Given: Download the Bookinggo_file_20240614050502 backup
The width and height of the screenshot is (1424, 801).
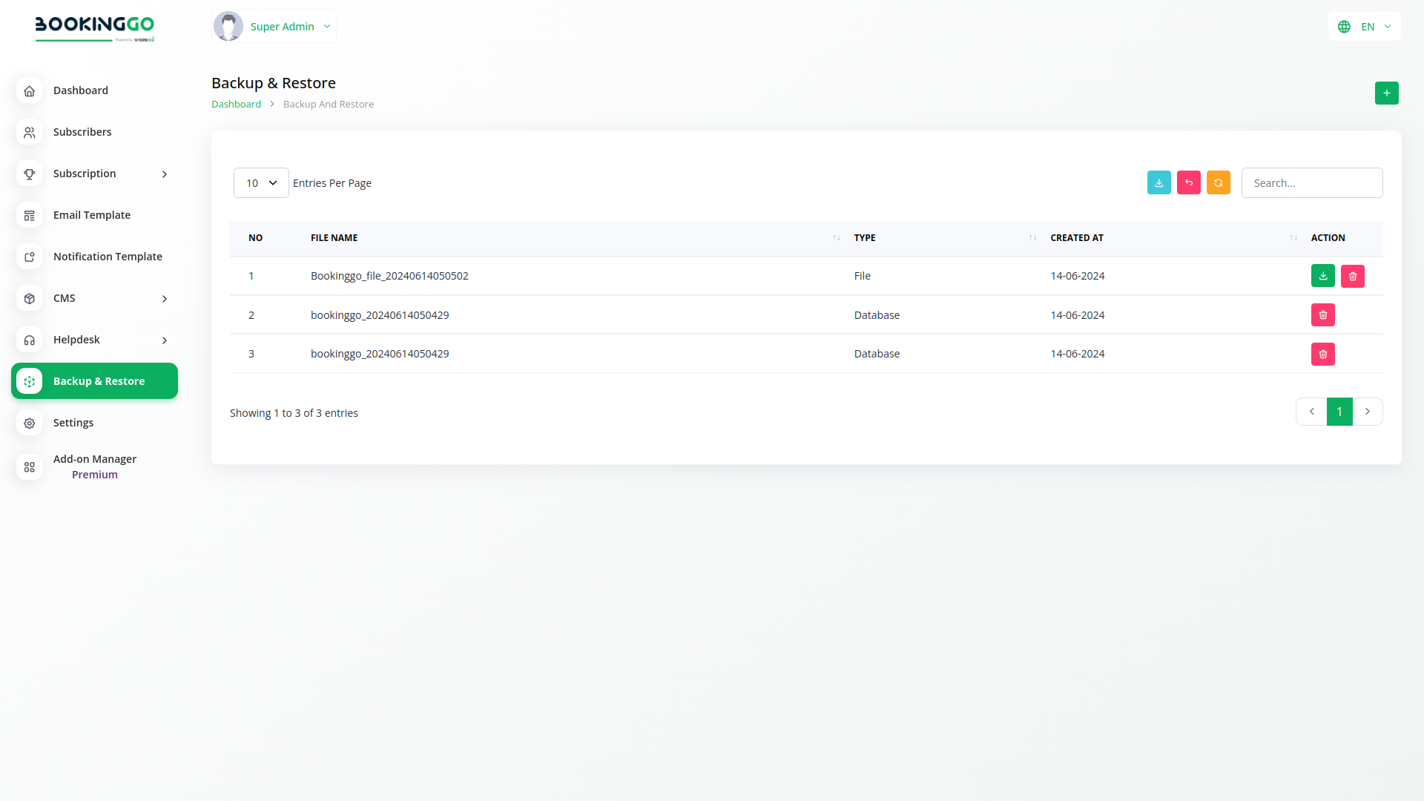Looking at the screenshot, I should [x=1322, y=276].
